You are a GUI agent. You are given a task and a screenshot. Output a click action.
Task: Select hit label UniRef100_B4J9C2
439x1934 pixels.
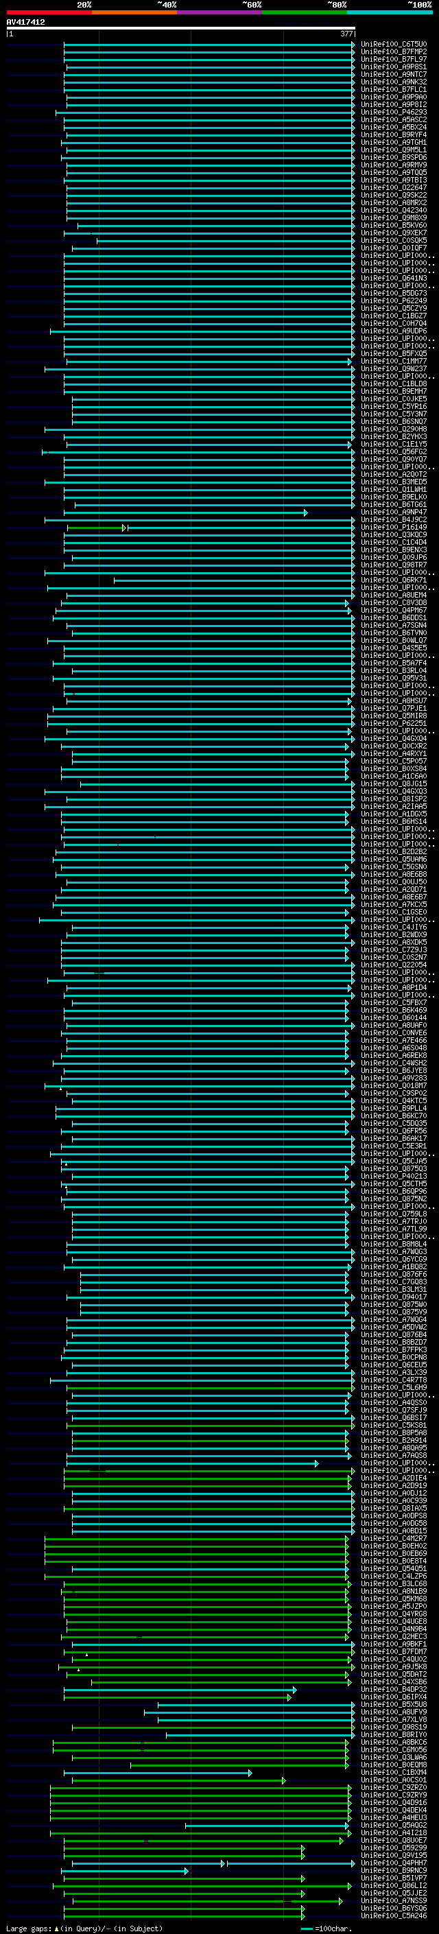tap(394, 519)
